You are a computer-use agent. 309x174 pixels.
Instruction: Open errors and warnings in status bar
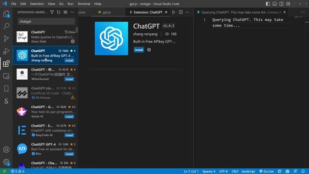tap(17, 171)
